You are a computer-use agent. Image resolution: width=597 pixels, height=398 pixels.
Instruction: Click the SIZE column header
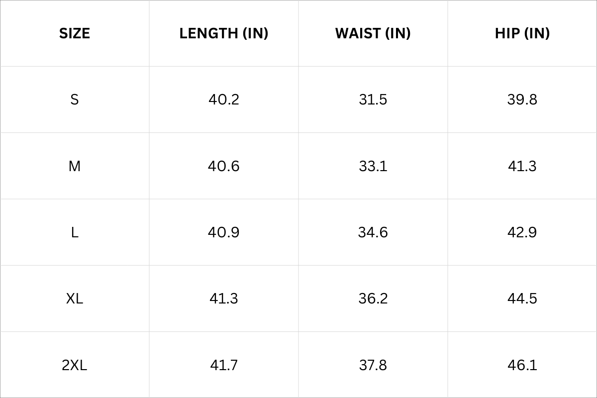(x=75, y=33)
